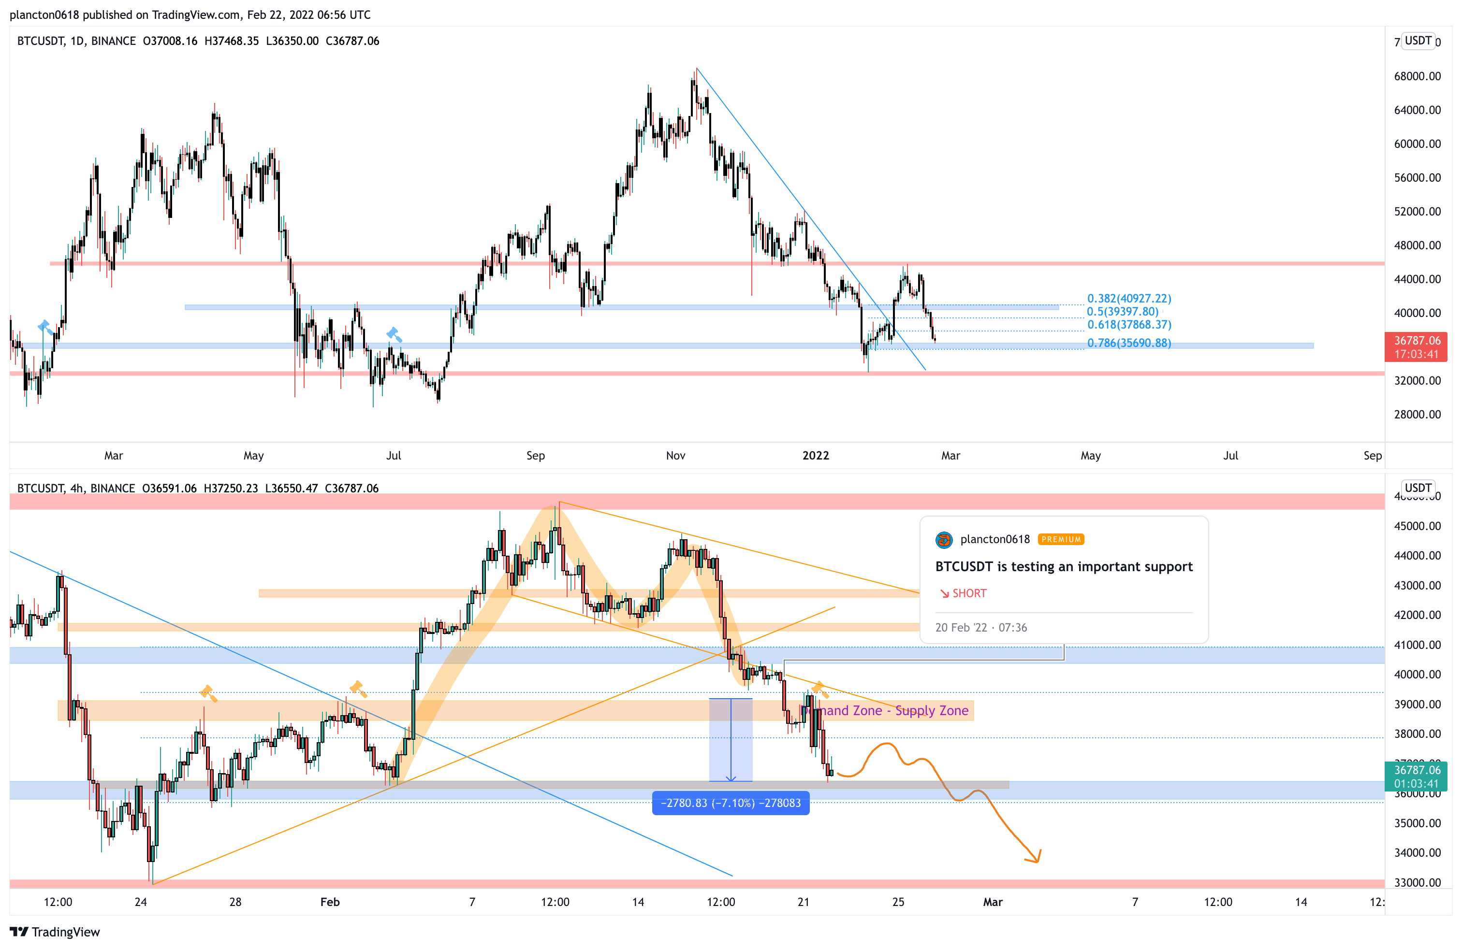
Task: Click the 28 date label on the 4h time axis
Action: point(235,902)
